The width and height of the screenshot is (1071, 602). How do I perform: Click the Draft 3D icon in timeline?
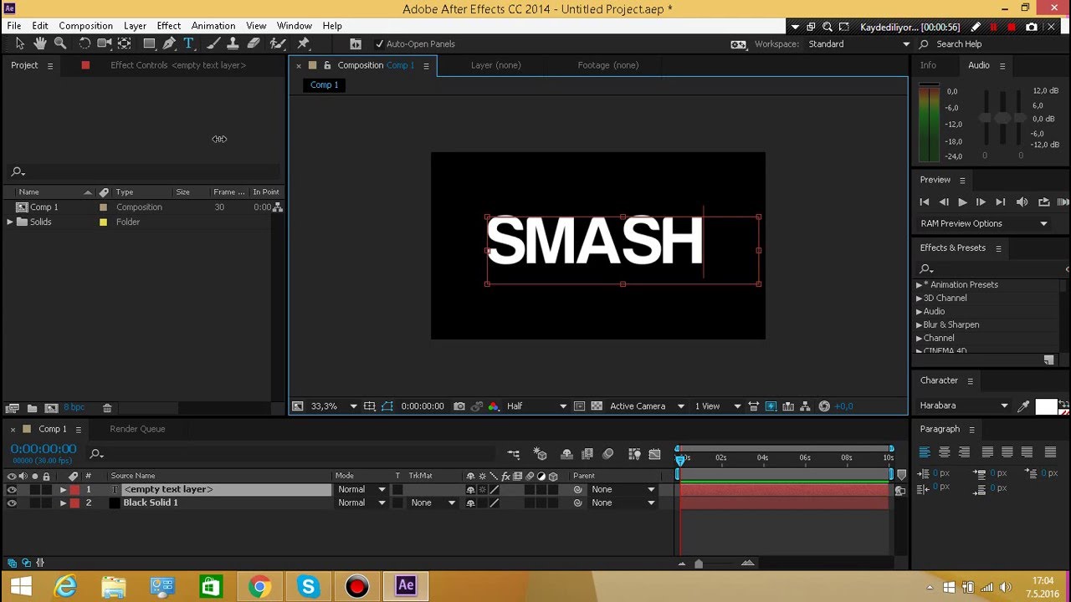(x=541, y=454)
